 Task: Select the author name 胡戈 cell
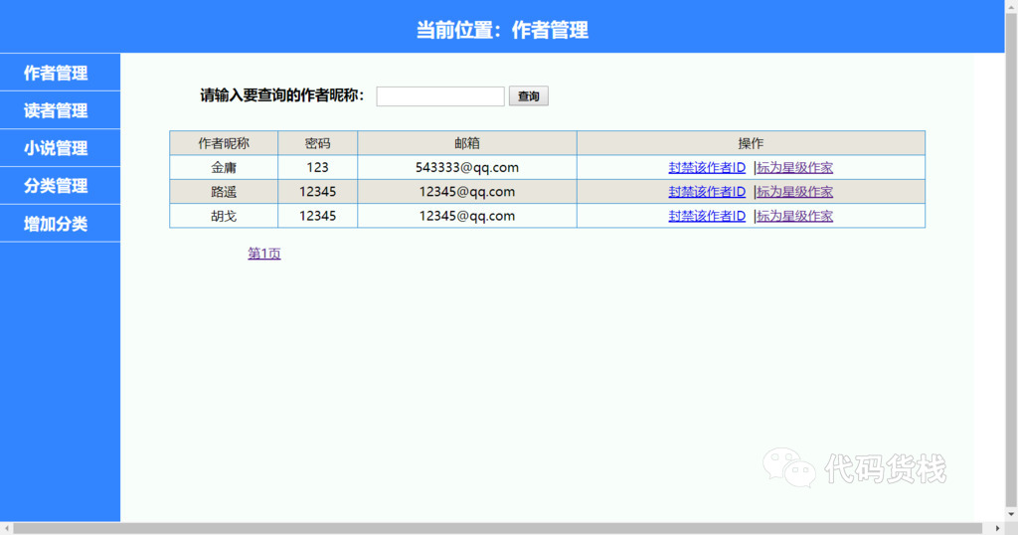224,216
